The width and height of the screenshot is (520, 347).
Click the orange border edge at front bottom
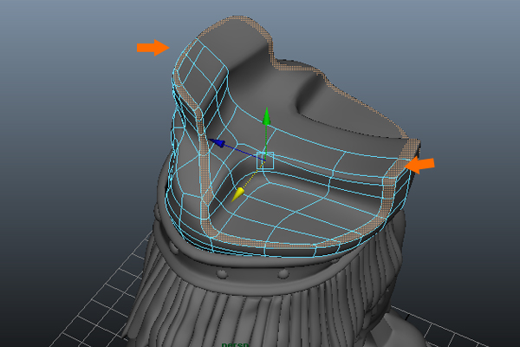pyautogui.click(x=260, y=244)
